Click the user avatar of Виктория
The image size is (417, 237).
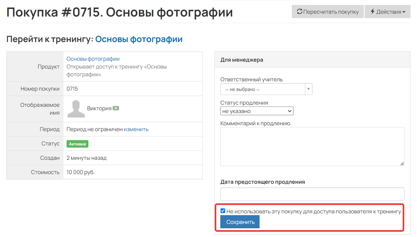(x=76, y=109)
